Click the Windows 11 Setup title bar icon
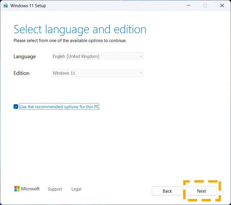This screenshot has width=231, height=205. tap(5, 5)
